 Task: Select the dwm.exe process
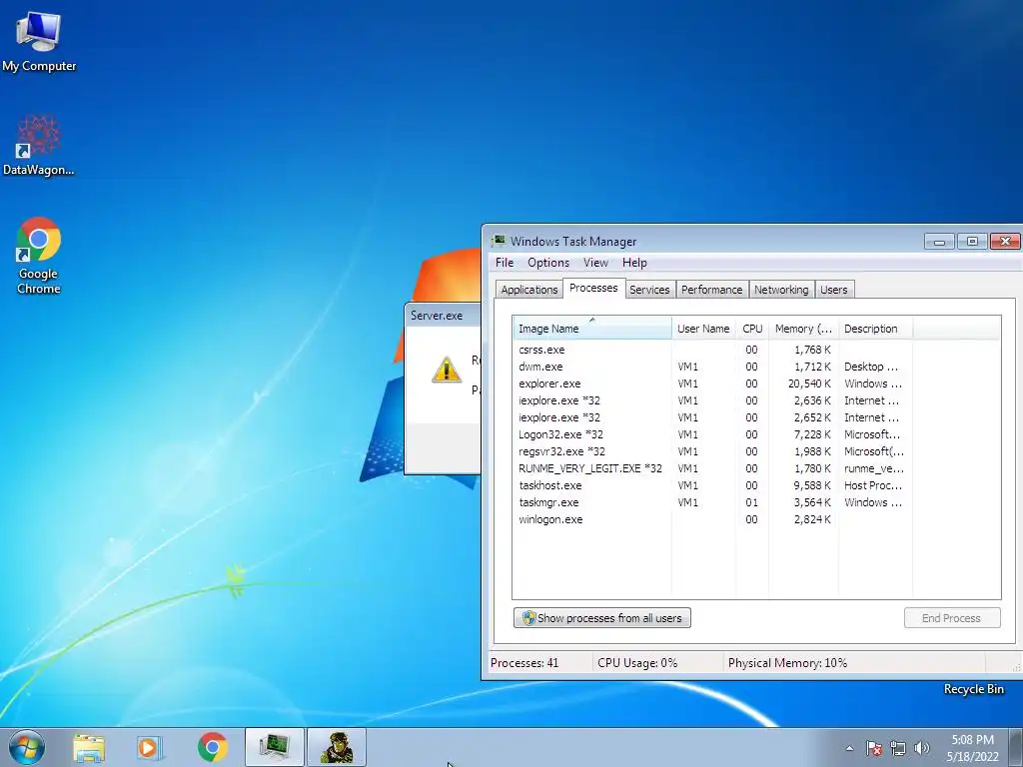(x=711, y=367)
